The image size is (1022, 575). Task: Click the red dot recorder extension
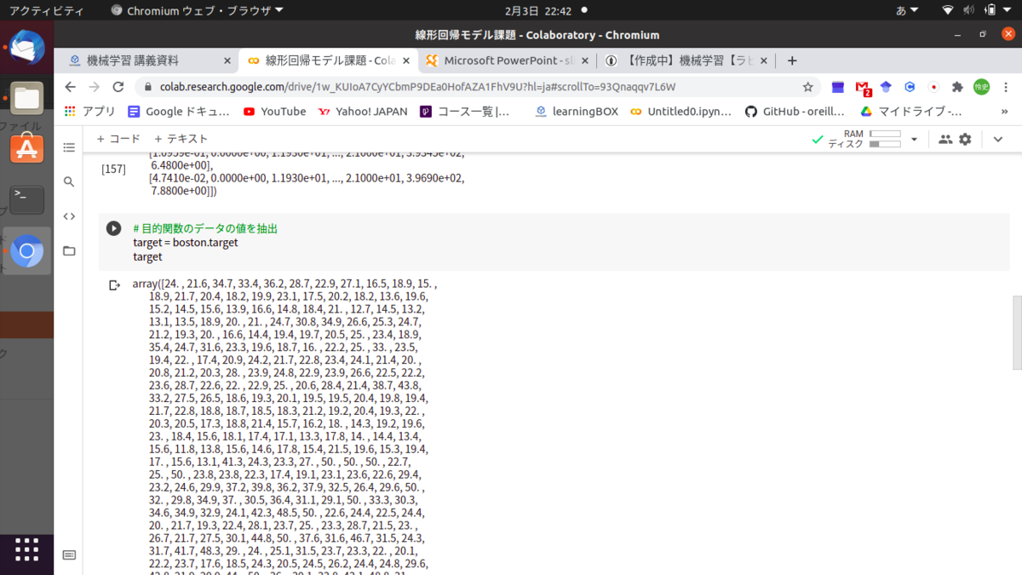click(x=933, y=87)
